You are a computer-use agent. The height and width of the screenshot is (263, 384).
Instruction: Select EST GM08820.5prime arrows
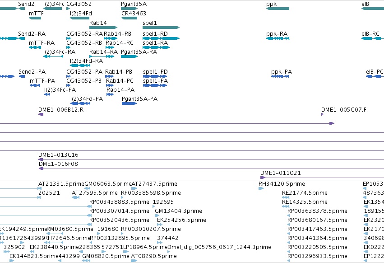(x=86, y=261)
